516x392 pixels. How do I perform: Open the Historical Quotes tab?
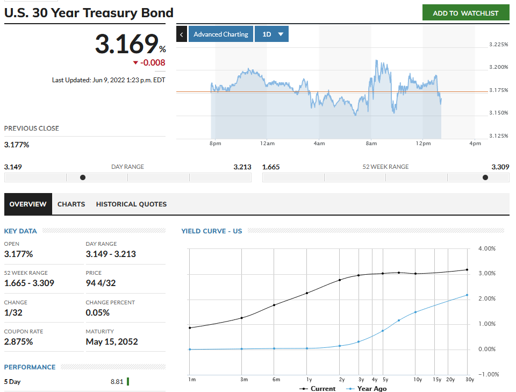tap(131, 204)
